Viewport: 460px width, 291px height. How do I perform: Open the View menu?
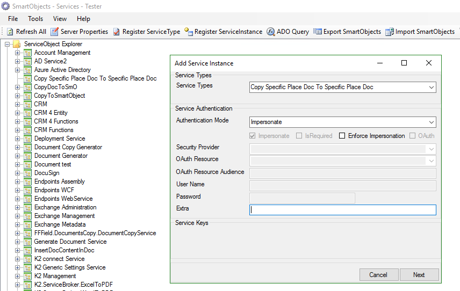tap(60, 19)
